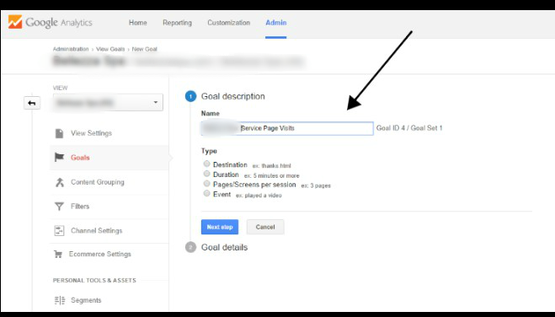Screen dimensions: 555x317
Task: Click the Cancel button
Action: pyautogui.click(x=265, y=227)
